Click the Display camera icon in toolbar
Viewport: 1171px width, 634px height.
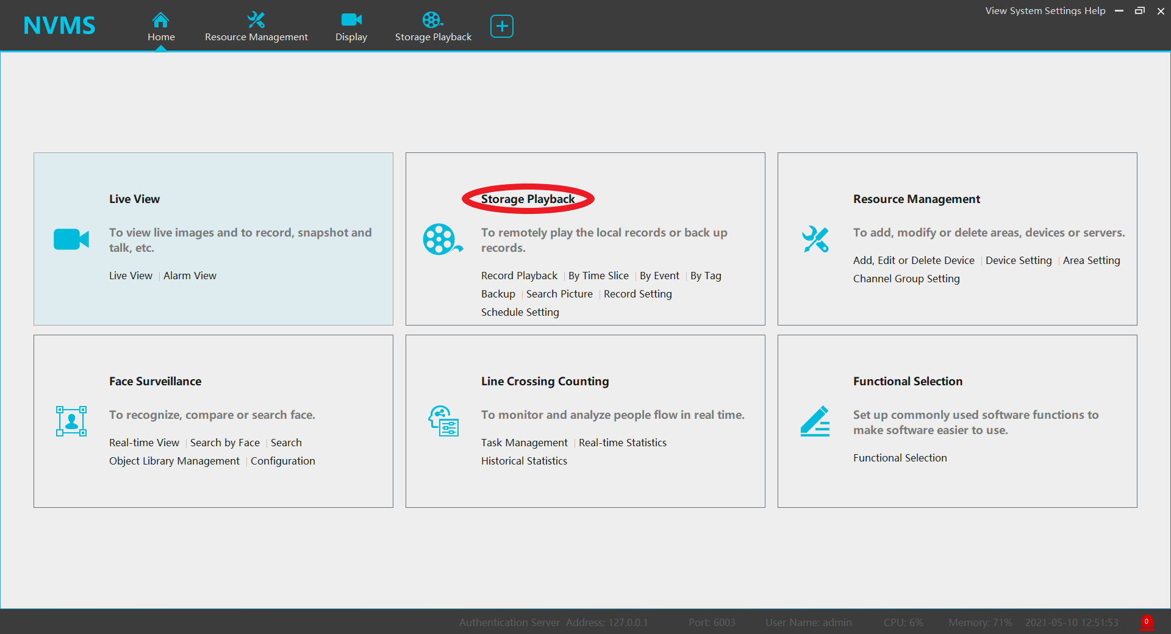point(351,20)
